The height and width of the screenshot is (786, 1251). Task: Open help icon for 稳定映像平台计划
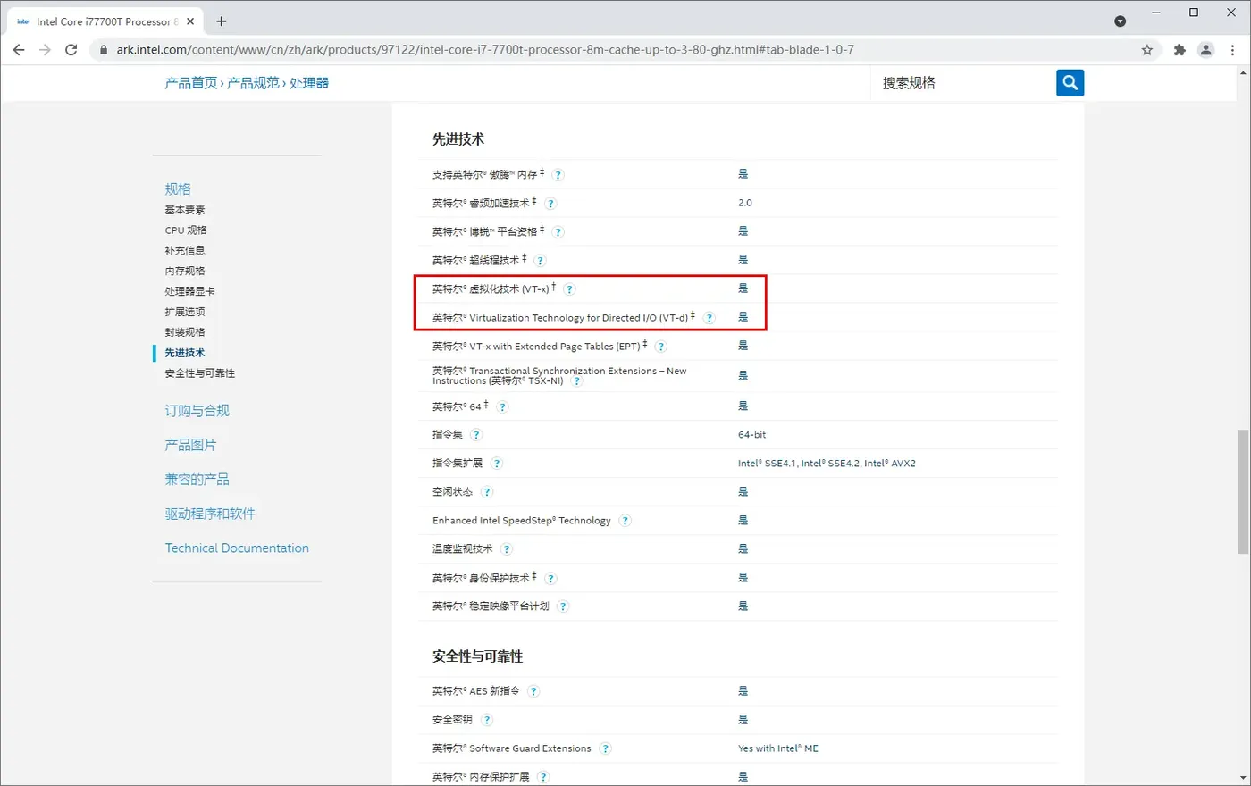(563, 606)
